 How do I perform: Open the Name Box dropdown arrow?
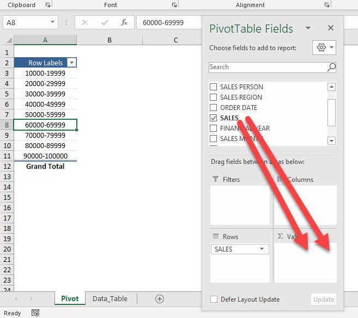pyautogui.click(x=52, y=22)
